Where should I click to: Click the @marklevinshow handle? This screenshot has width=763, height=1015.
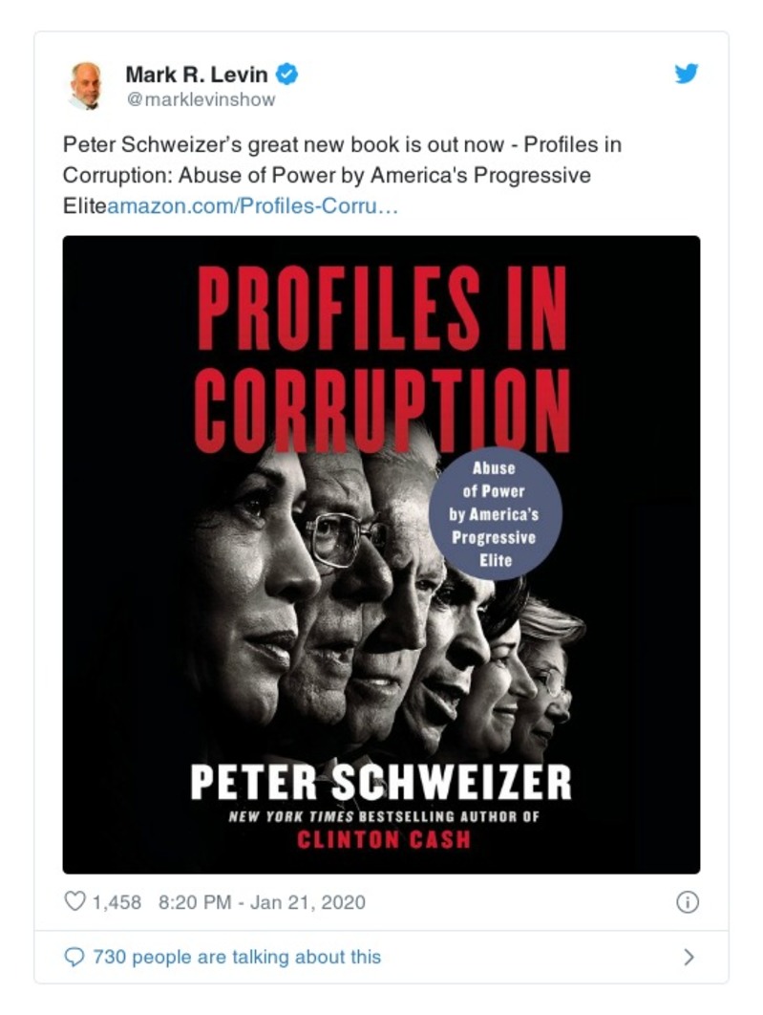pyautogui.click(x=200, y=99)
